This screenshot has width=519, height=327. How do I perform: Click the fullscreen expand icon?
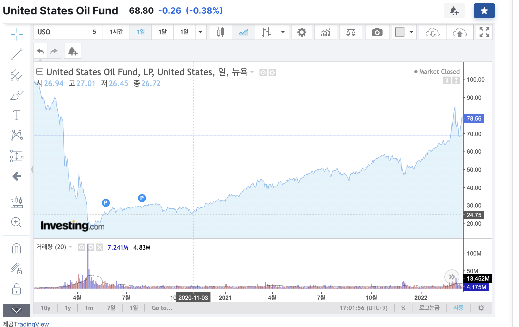click(x=484, y=32)
